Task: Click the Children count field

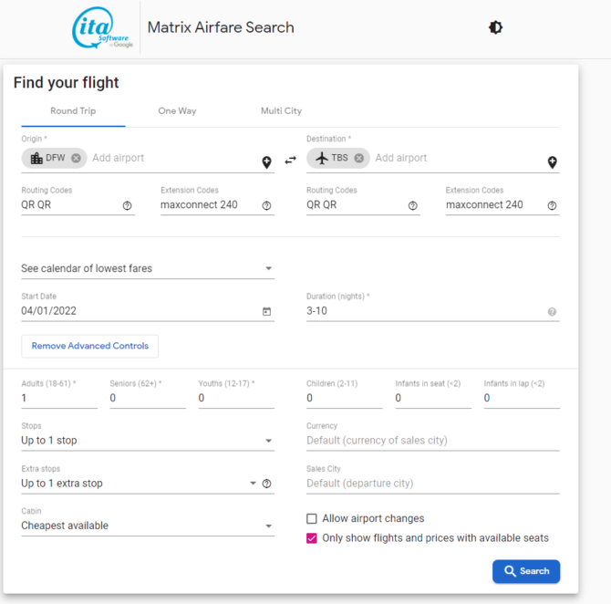Action: coord(345,398)
